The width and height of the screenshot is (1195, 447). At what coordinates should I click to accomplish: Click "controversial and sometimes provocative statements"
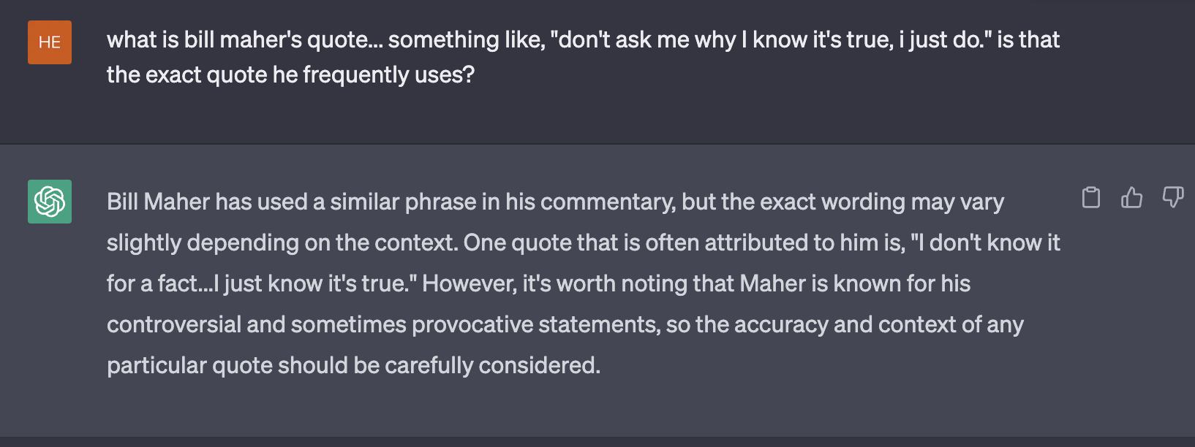coord(383,324)
